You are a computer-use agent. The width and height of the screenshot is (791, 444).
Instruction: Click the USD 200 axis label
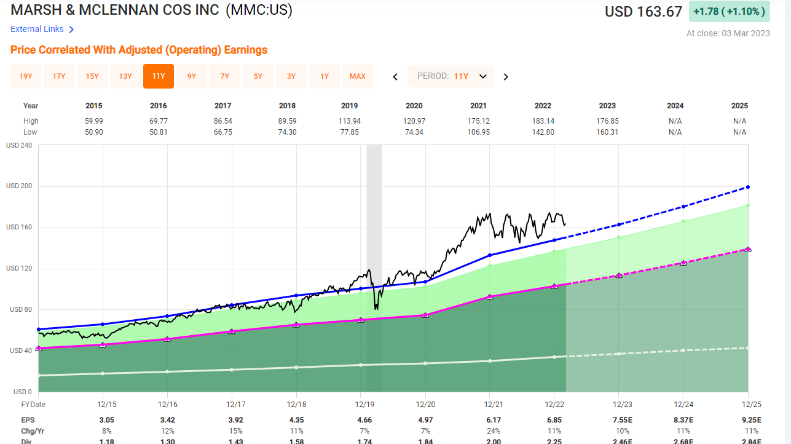point(19,186)
